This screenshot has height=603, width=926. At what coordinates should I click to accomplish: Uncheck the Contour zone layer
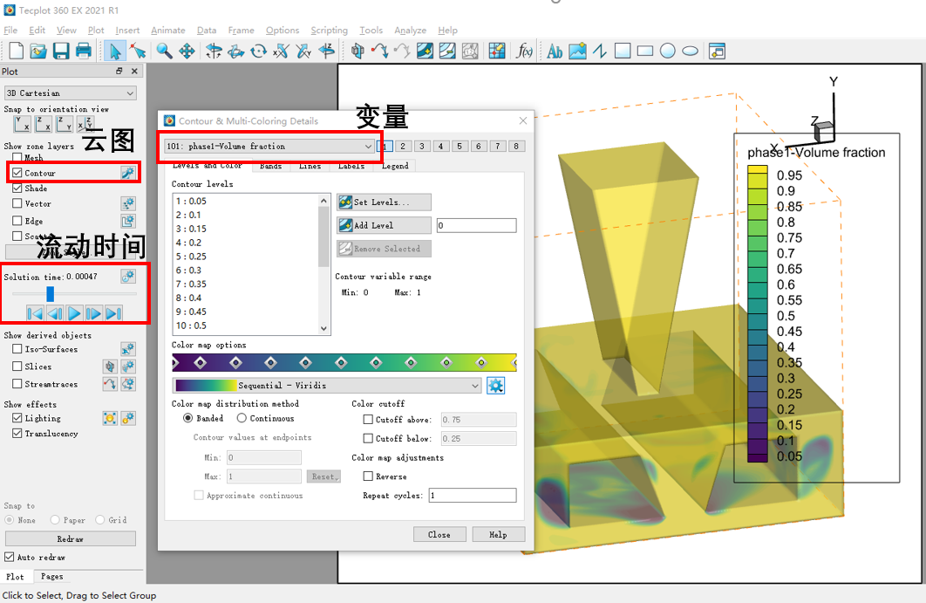click(17, 173)
